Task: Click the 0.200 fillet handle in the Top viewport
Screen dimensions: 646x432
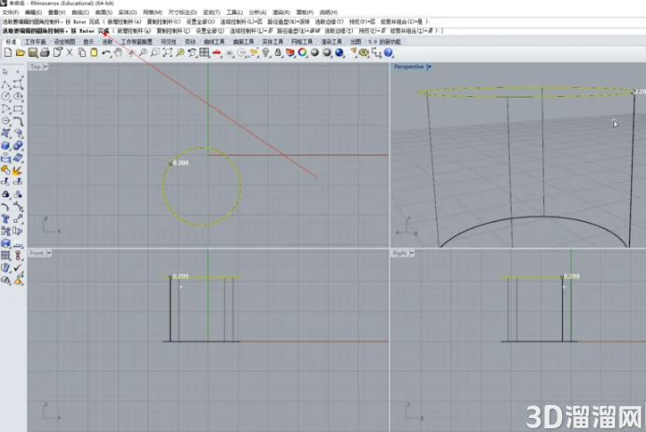Action: [x=171, y=163]
